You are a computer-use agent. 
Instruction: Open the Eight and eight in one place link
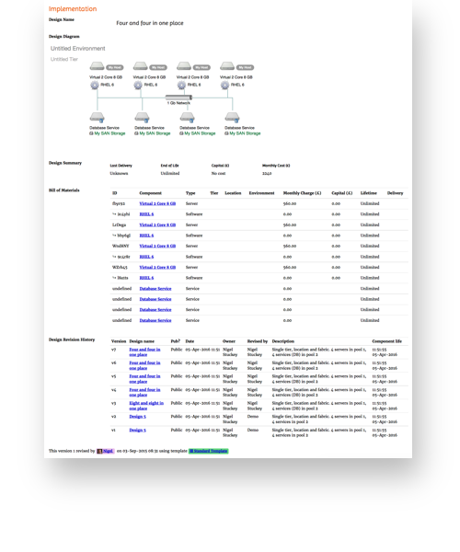146,406
